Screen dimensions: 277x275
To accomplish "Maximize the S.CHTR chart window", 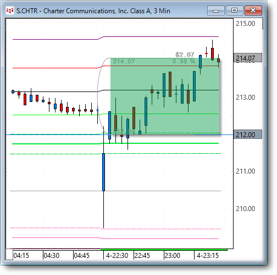I will point(234,10).
